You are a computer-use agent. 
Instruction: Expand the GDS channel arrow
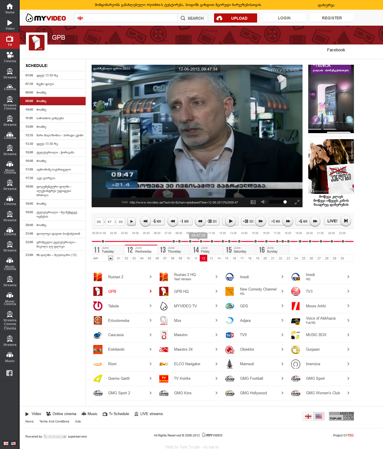[x=282, y=306]
